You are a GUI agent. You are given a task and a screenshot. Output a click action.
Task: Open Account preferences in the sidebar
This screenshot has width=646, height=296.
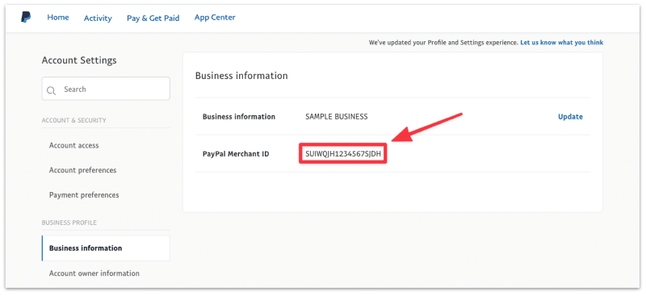[x=83, y=170]
